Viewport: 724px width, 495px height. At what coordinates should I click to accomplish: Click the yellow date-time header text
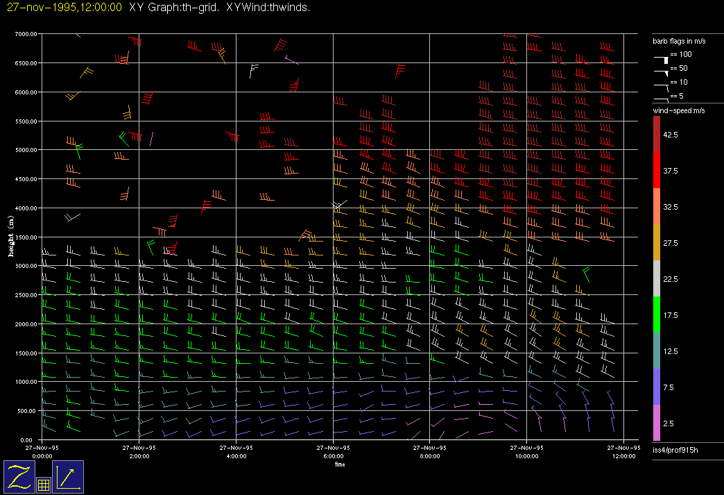[x=64, y=8]
